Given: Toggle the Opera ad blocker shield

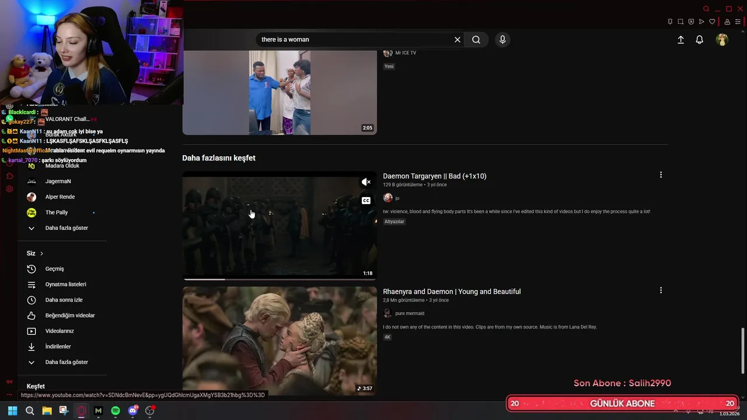Looking at the screenshot, I should click(x=691, y=22).
